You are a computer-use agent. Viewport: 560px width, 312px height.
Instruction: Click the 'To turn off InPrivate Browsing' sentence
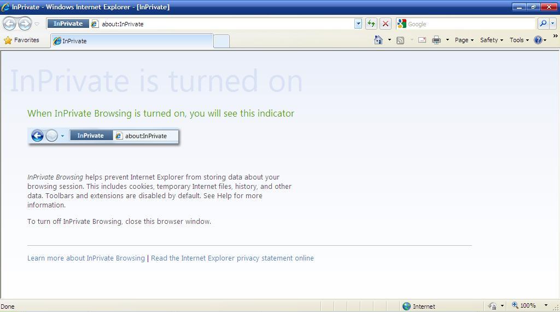point(119,222)
